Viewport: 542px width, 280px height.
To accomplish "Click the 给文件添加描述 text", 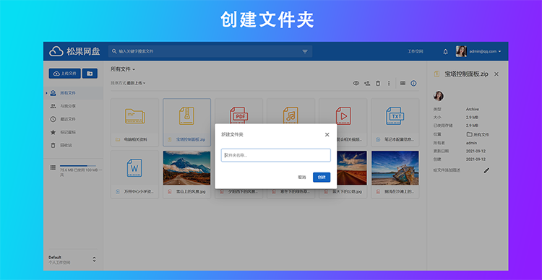I will point(447,170).
